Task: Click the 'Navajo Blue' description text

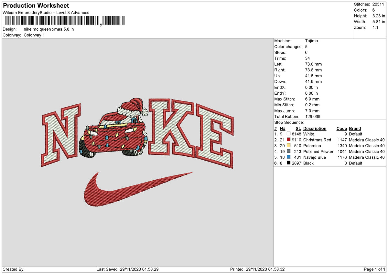Action: point(315,157)
